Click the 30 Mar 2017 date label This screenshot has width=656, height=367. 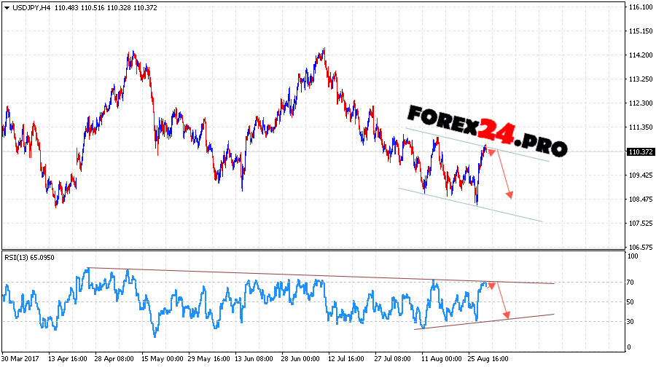point(20,359)
